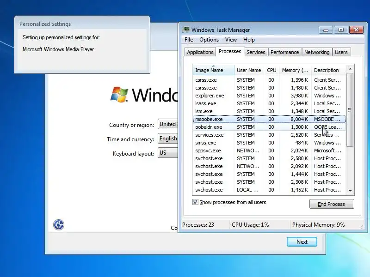Click the 8,004 K memory value
The width and height of the screenshot is (370, 277).
[299, 119]
